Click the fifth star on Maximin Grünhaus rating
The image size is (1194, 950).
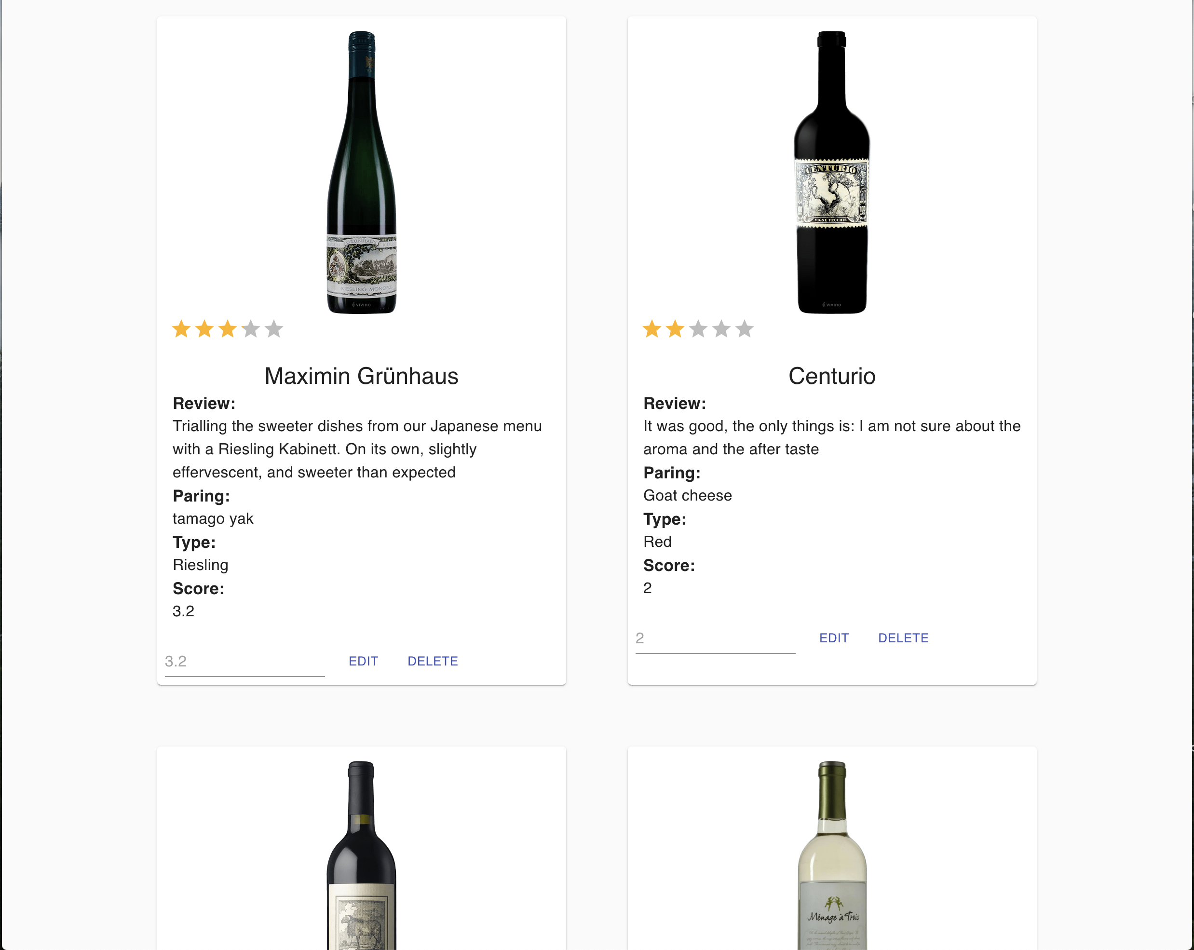click(273, 329)
